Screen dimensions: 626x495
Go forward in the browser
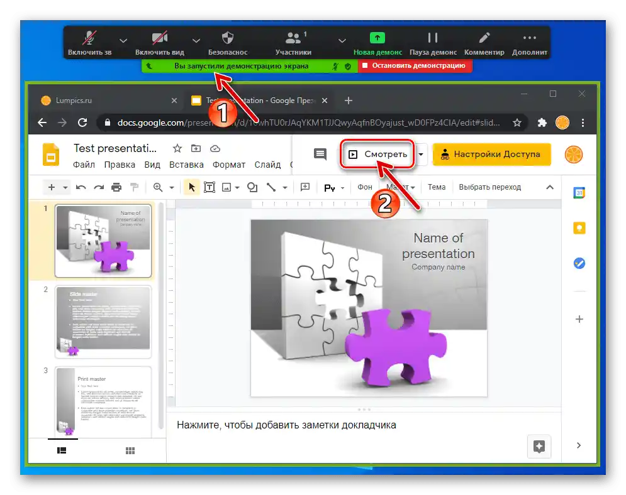(62, 122)
